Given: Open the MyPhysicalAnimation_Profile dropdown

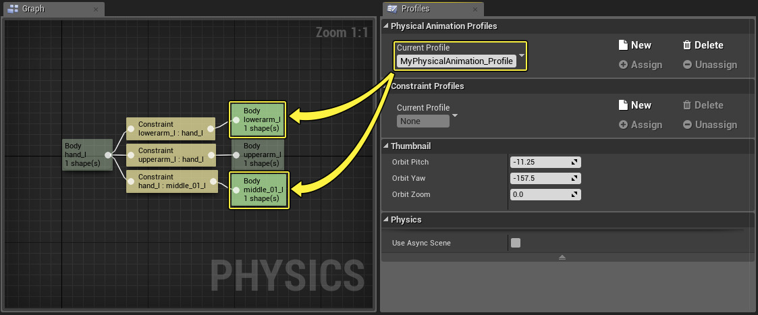Looking at the screenshot, I should [522, 55].
